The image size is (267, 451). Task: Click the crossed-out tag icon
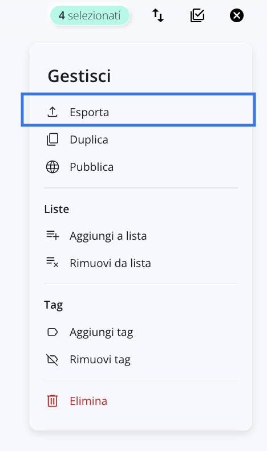pos(52,359)
